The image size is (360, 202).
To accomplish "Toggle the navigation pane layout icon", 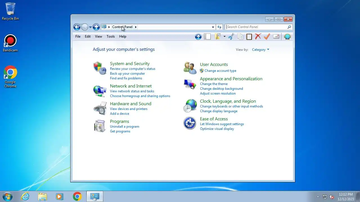I will [207, 36].
